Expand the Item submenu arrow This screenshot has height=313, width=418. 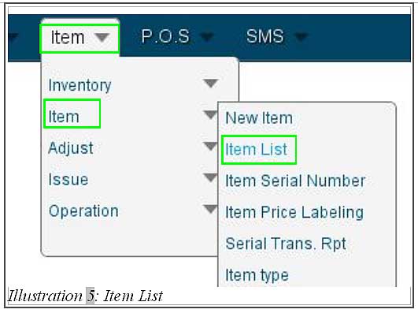point(211,114)
